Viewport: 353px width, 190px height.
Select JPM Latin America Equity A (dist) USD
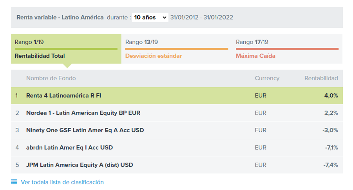click(x=80, y=165)
